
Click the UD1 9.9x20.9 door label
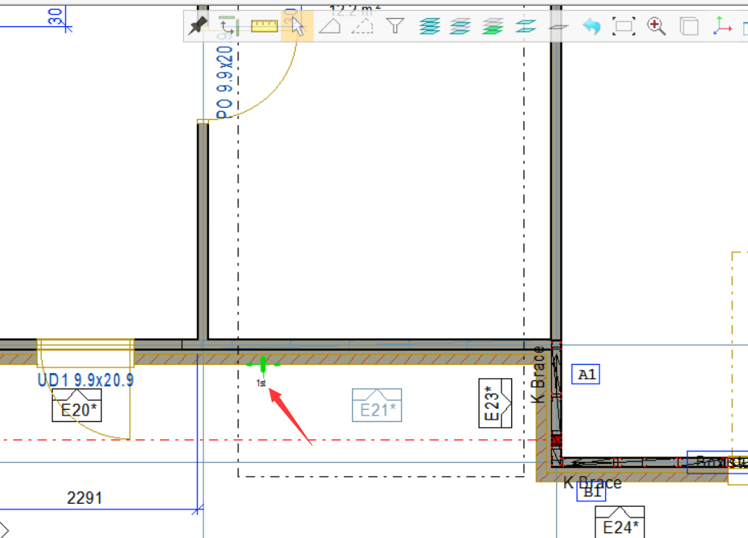pyautogui.click(x=86, y=380)
